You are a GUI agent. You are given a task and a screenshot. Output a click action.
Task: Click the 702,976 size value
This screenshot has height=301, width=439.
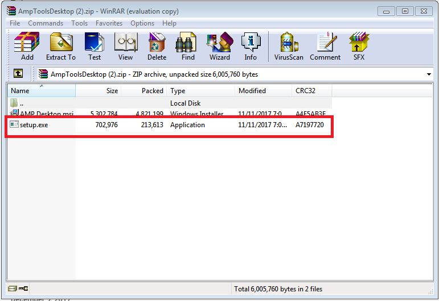pyautogui.click(x=106, y=124)
